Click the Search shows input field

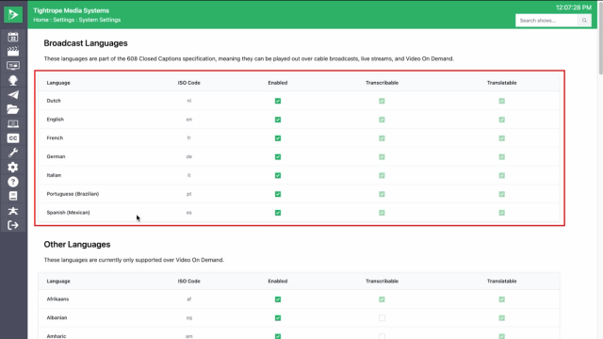pos(546,21)
